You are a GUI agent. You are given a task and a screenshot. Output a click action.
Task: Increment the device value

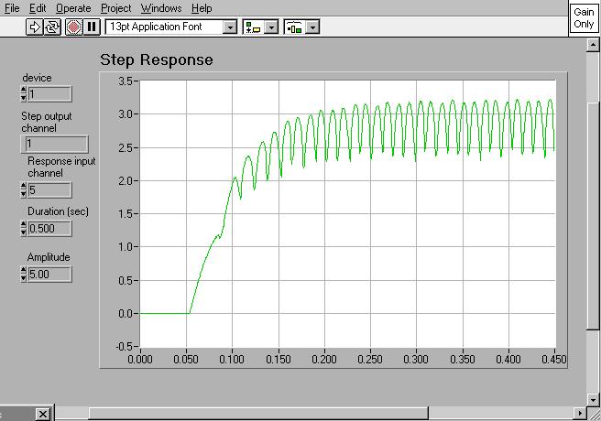point(24,91)
